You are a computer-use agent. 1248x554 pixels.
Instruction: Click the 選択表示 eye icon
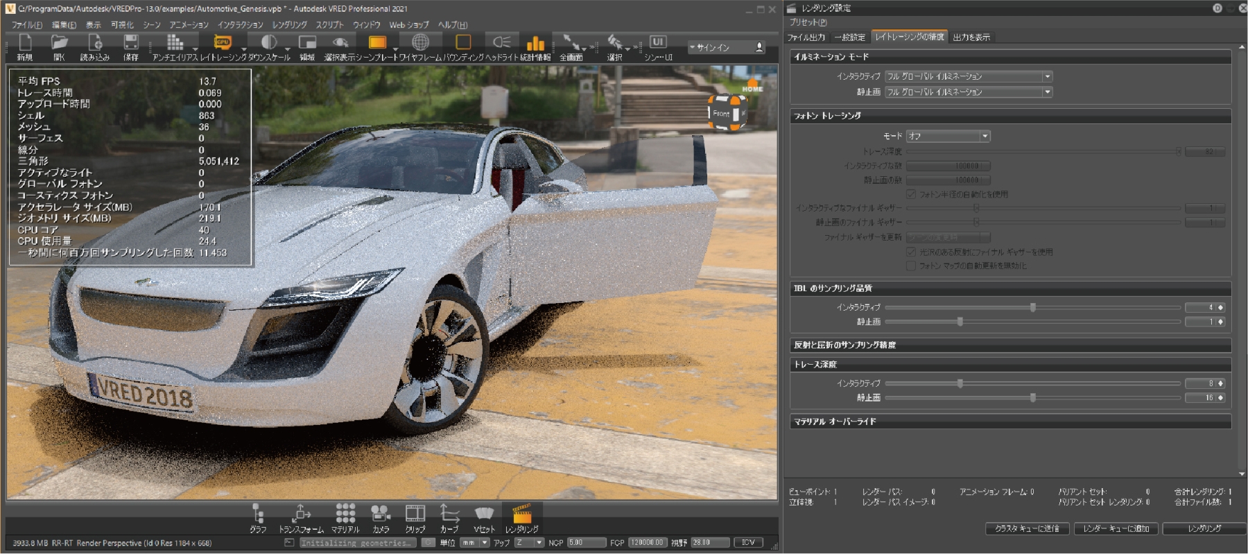[340, 43]
